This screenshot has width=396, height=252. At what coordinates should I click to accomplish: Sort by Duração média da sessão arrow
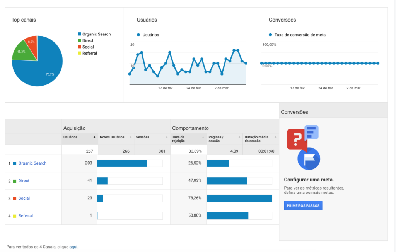point(275,137)
